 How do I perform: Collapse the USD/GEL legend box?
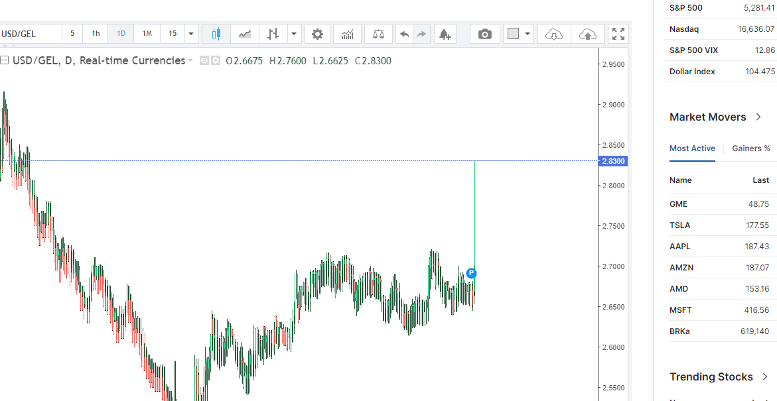(x=5, y=61)
